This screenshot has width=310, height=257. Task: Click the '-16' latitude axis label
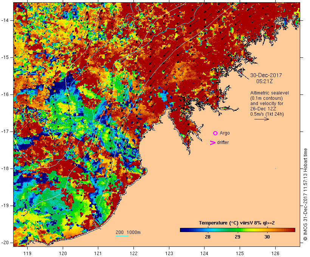(5, 94)
